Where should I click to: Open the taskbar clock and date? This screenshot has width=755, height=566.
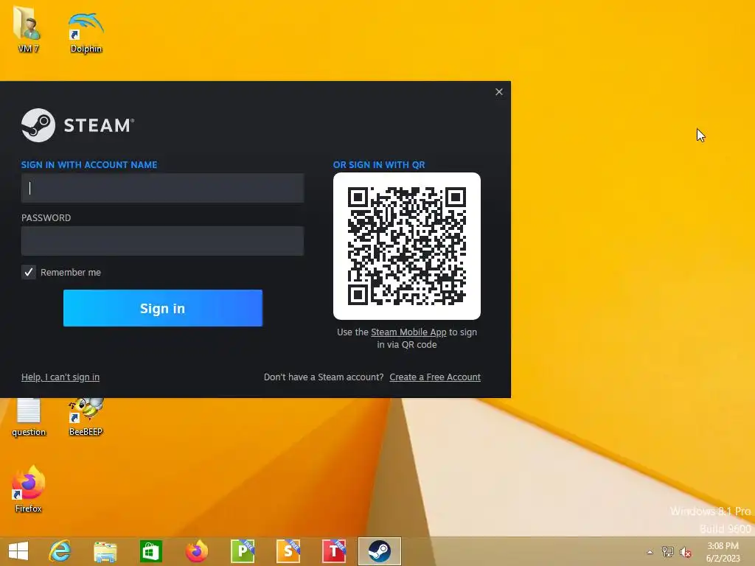pos(723,552)
